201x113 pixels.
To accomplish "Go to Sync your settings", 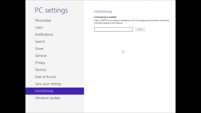I will click(48, 84).
